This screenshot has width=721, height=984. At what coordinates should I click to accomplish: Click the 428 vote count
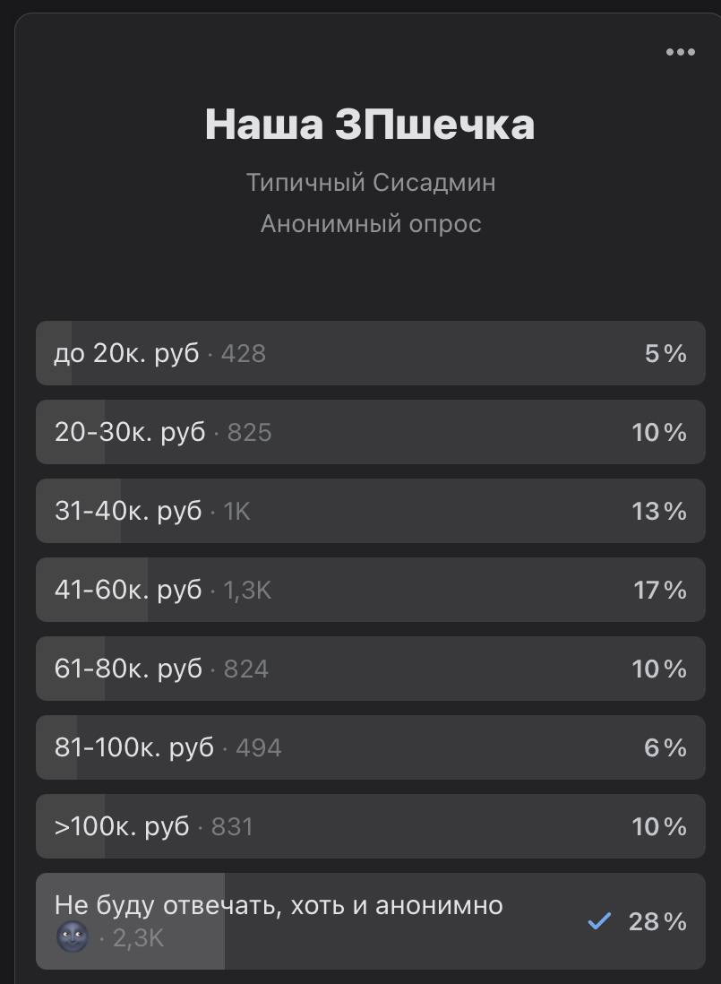[244, 354]
